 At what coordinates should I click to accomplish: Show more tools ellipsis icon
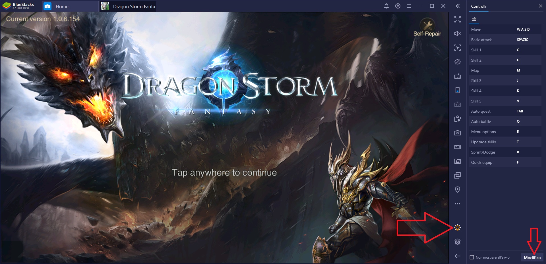click(x=457, y=204)
